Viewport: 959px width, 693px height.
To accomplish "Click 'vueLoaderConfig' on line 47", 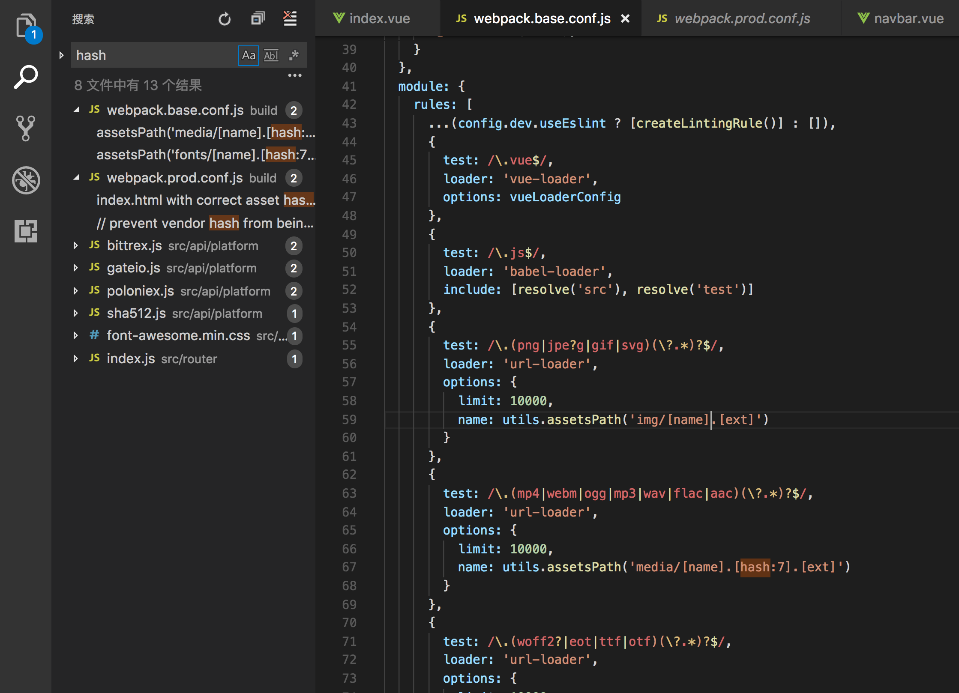I will tap(565, 197).
